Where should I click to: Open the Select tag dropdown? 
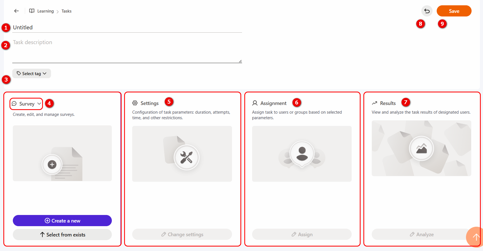32,73
